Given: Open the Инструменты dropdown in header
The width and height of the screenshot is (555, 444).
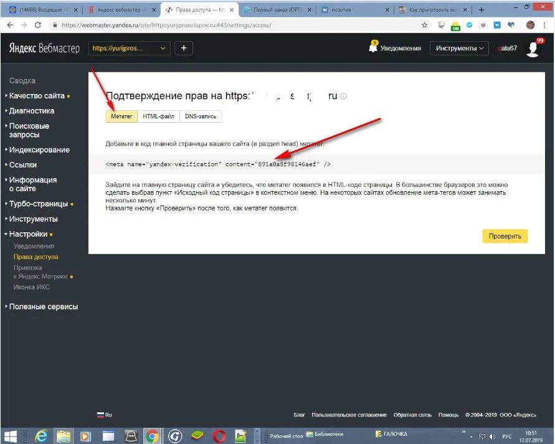Looking at the screenshot, I should click(x=459, y=48).
